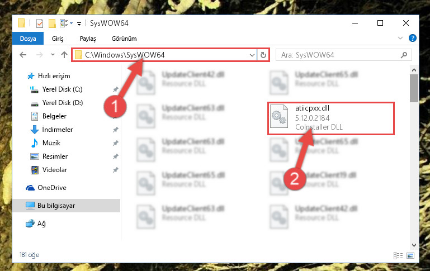430x271 pixels.
Task: Open the recent locations dropdown arrow
Action: (x=53, y=55)
